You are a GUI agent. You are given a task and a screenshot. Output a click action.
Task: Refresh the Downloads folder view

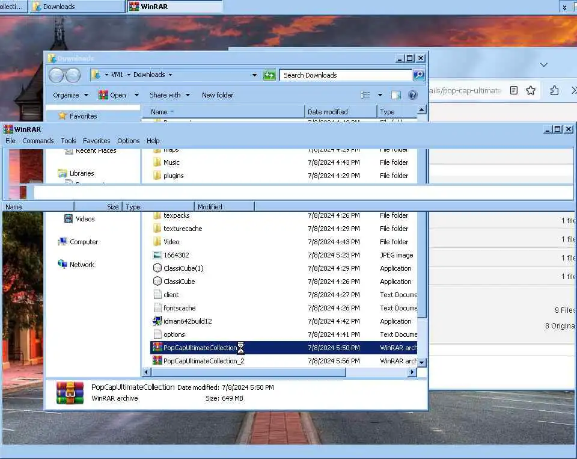pos(269,75)
